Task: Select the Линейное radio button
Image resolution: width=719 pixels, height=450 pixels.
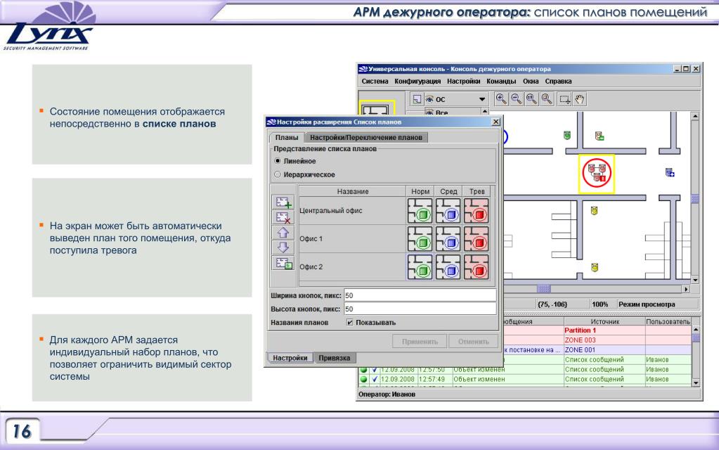Action: (278, 161)
